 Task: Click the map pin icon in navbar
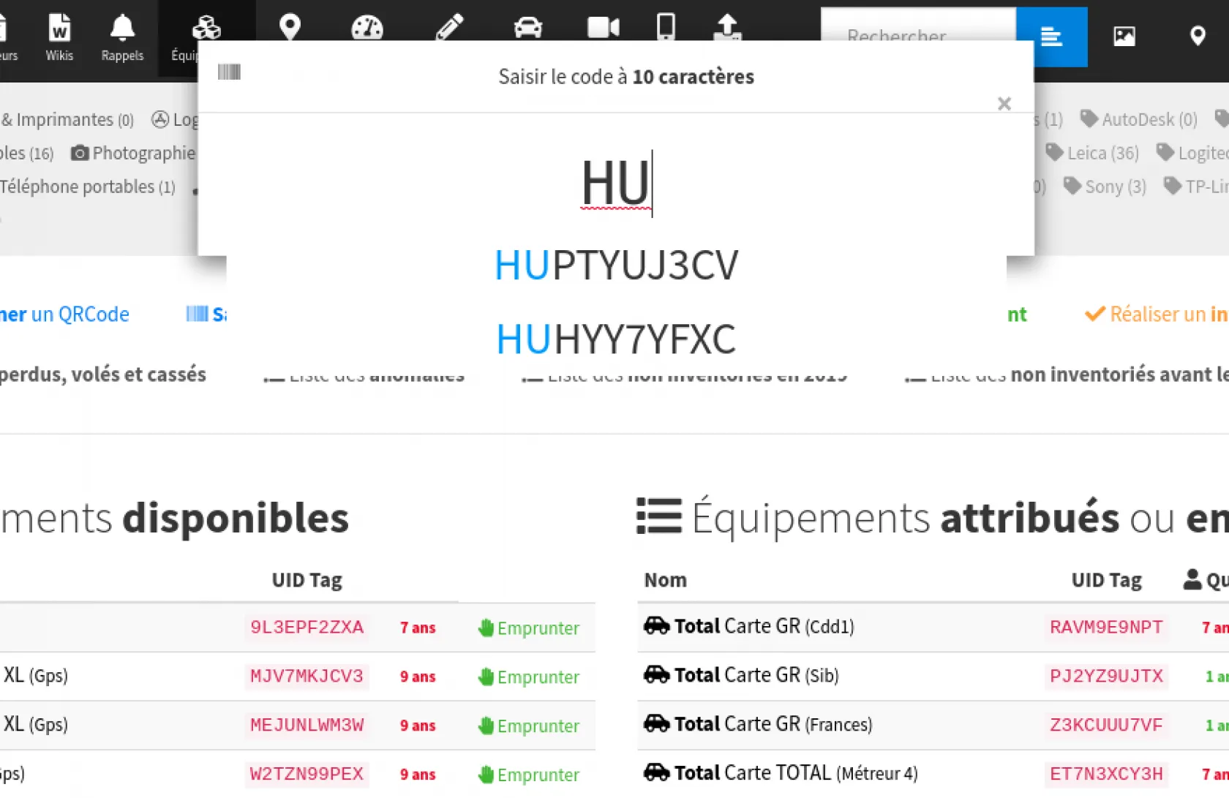(290, 27)
